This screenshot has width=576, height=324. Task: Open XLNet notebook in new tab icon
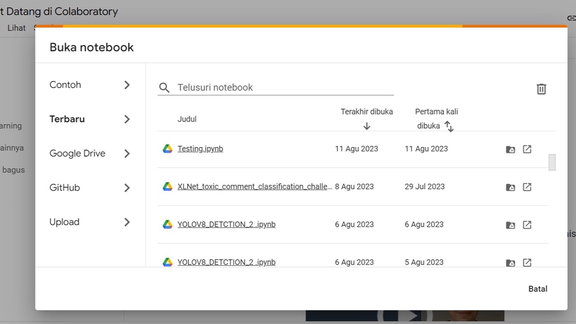527,187
